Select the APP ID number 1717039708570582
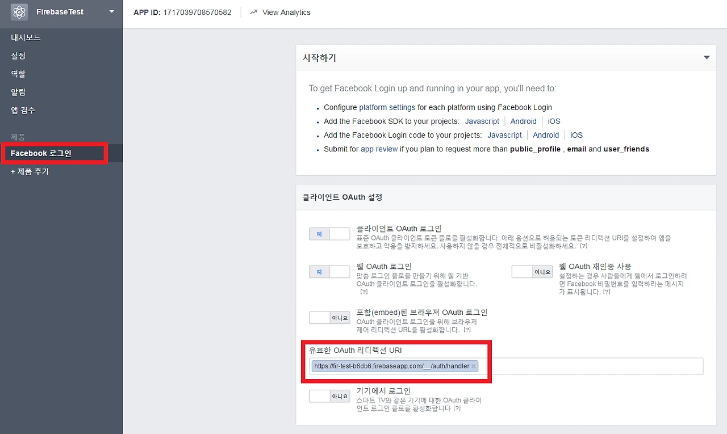 tap(197, 12)
